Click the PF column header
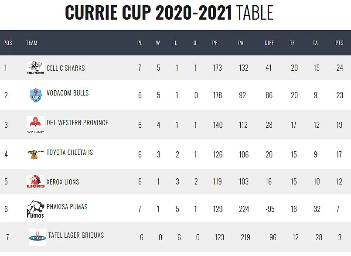 click(x=215, y=43)
